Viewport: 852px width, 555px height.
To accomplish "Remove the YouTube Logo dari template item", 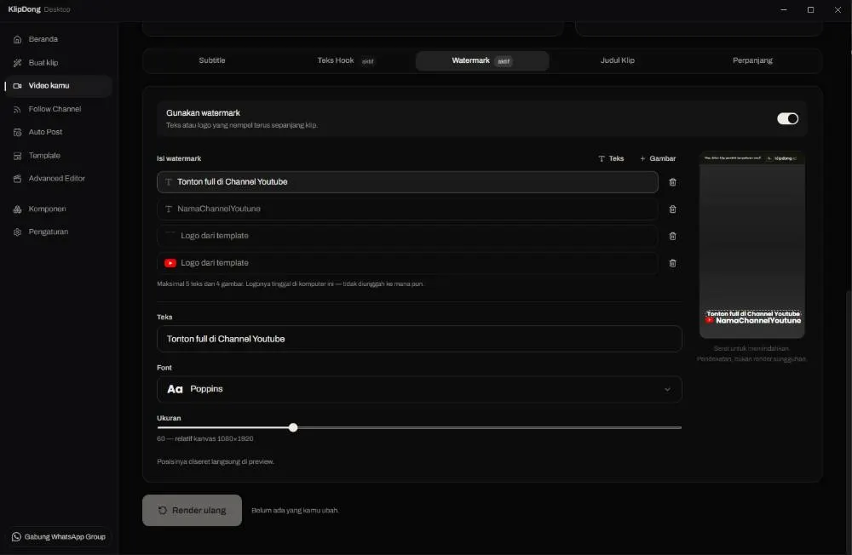I will 673,263.
